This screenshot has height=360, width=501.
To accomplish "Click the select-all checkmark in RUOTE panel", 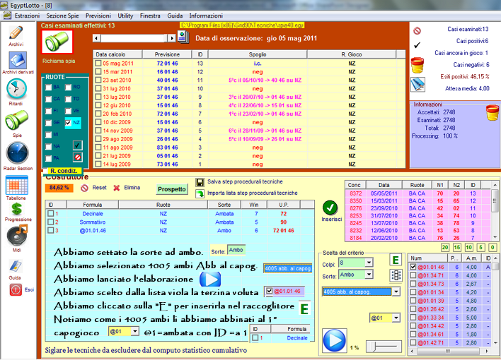I will (77, 145).
